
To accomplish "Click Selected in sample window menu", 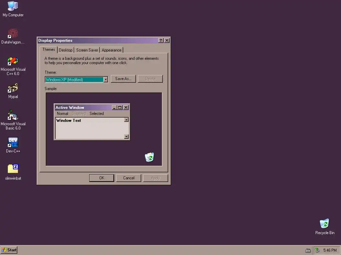I will tap(97, 114).
